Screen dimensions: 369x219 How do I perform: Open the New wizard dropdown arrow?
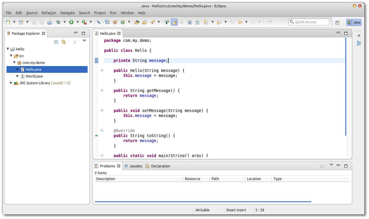click(x=14, y=22)
